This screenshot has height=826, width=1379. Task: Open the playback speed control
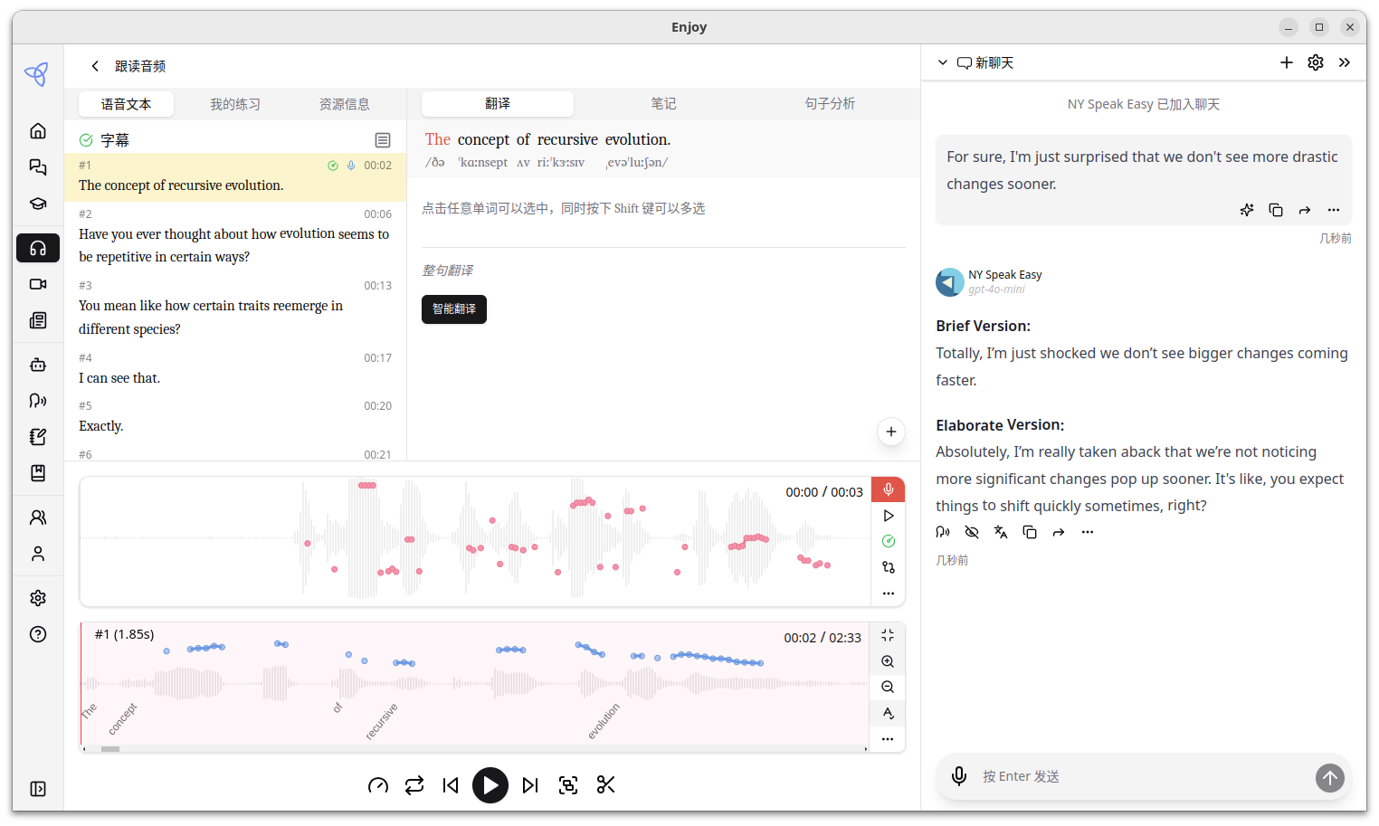(x=378, y=785)
